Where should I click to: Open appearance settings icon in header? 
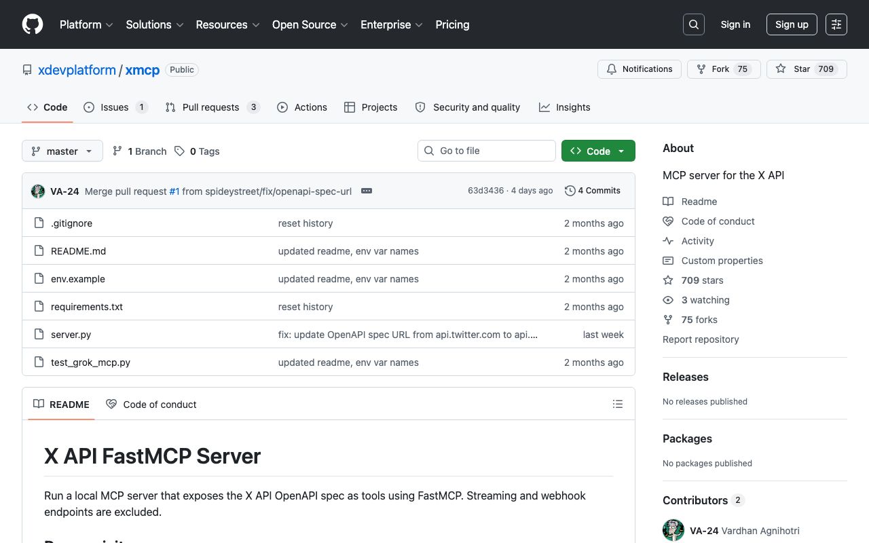[836, 24]
